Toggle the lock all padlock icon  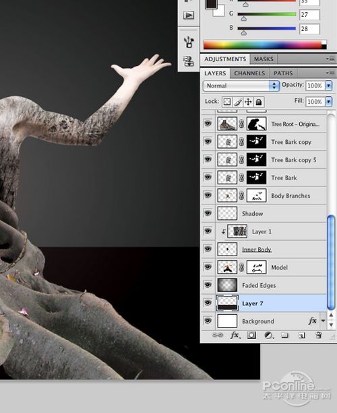pos(259,102)
